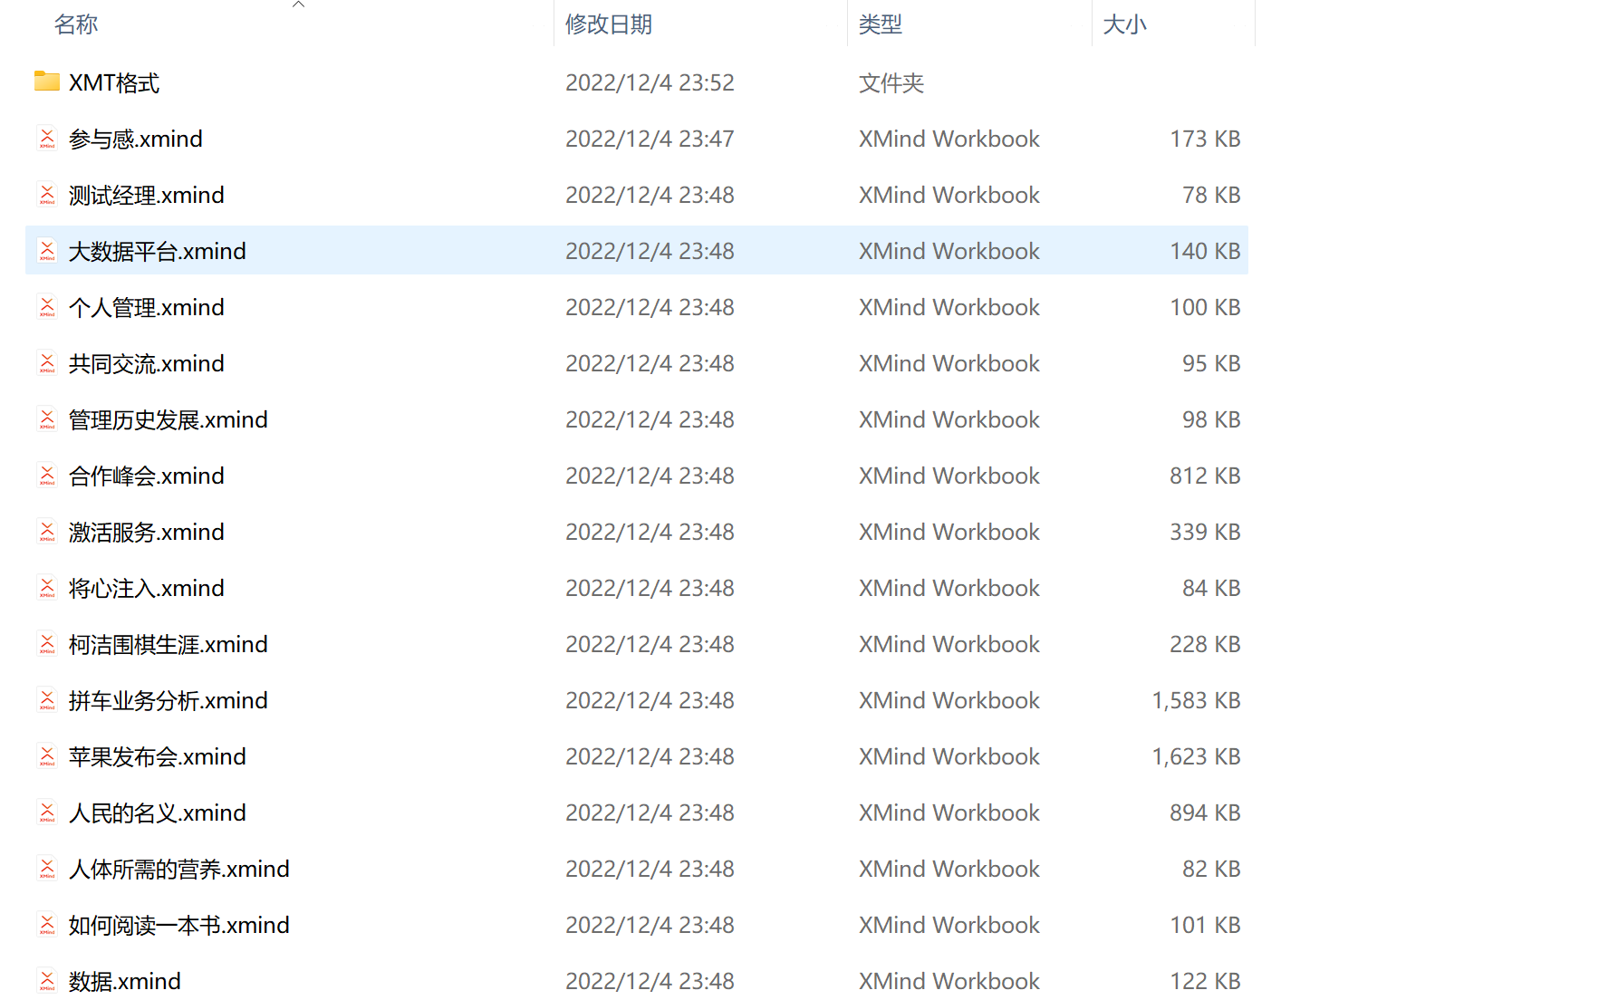Click XMind Workbook type of 合作峰会.xmind
Viewport: 1618px width, 1000px height.
click(949, 476)
